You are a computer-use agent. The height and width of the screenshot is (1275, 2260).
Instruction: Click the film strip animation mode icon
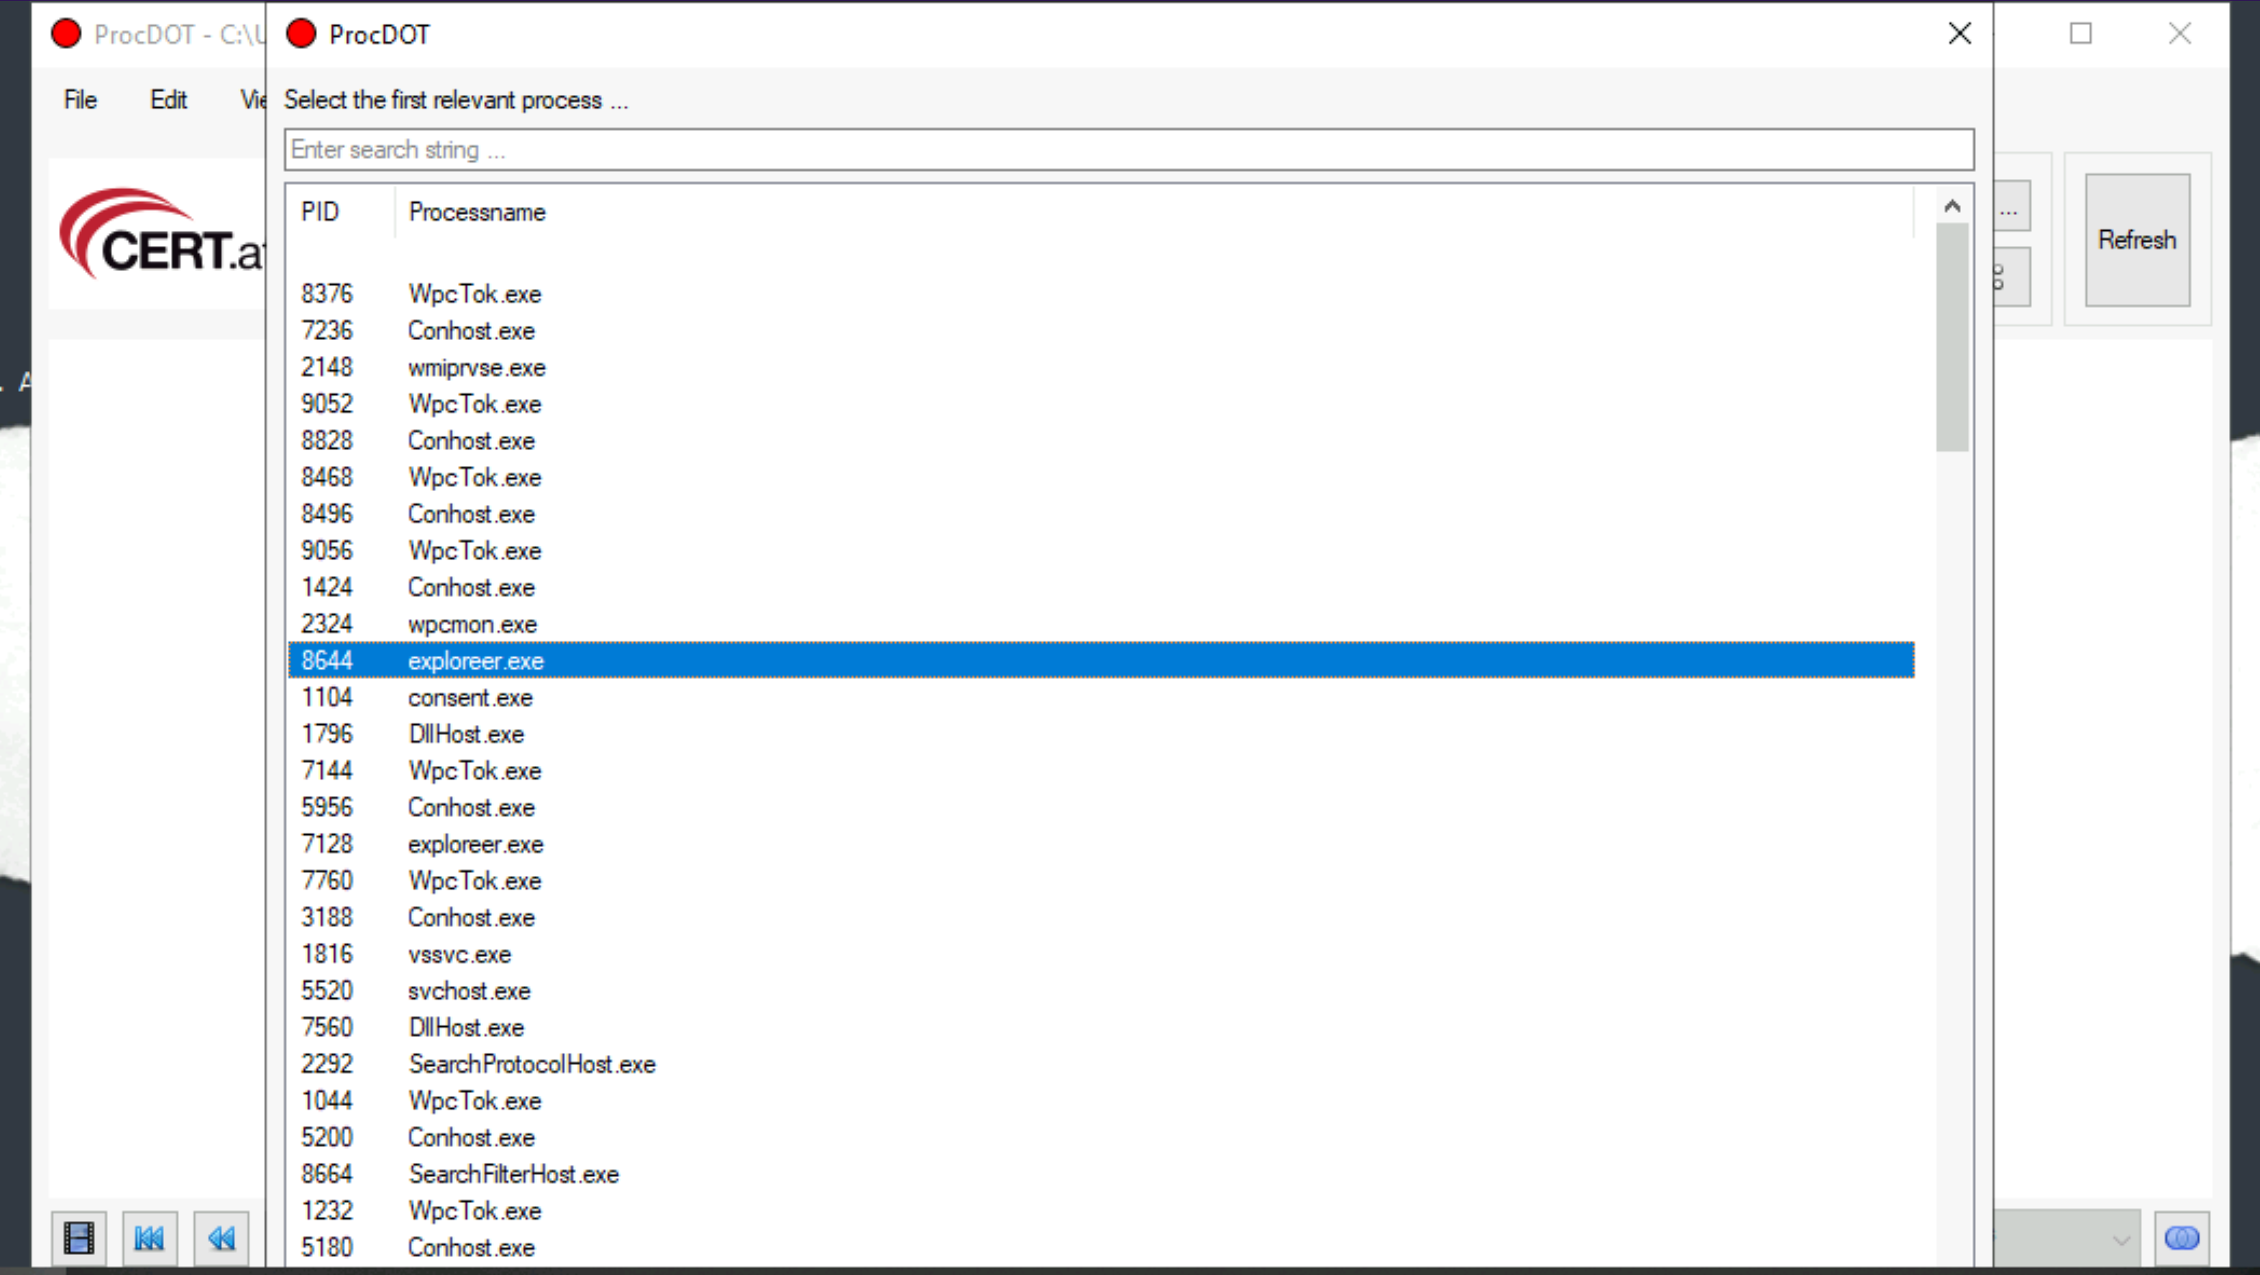pyautogui.click(x=78, y=1238)
